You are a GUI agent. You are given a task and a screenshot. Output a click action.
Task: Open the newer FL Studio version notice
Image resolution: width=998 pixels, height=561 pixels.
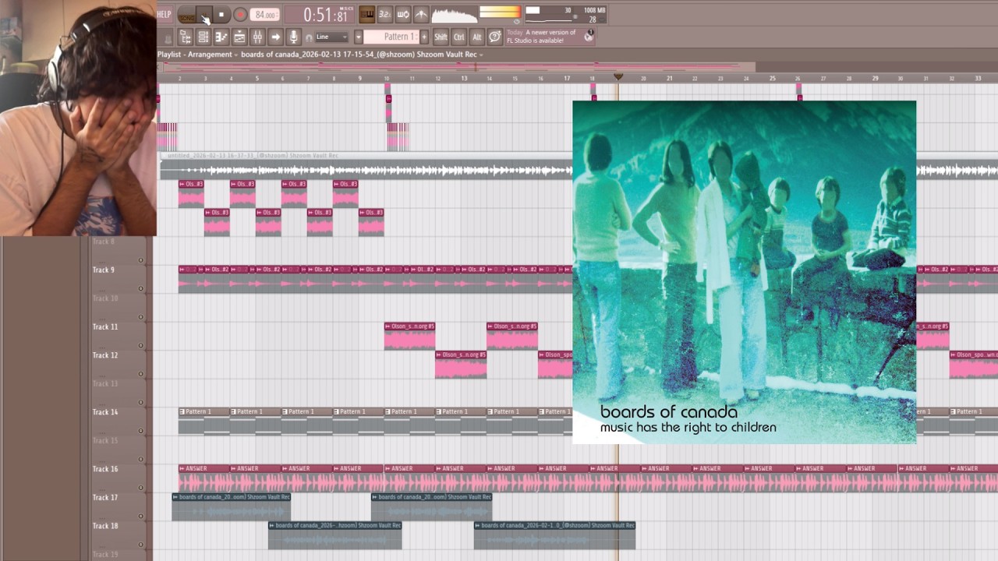[x=542, y=37]
